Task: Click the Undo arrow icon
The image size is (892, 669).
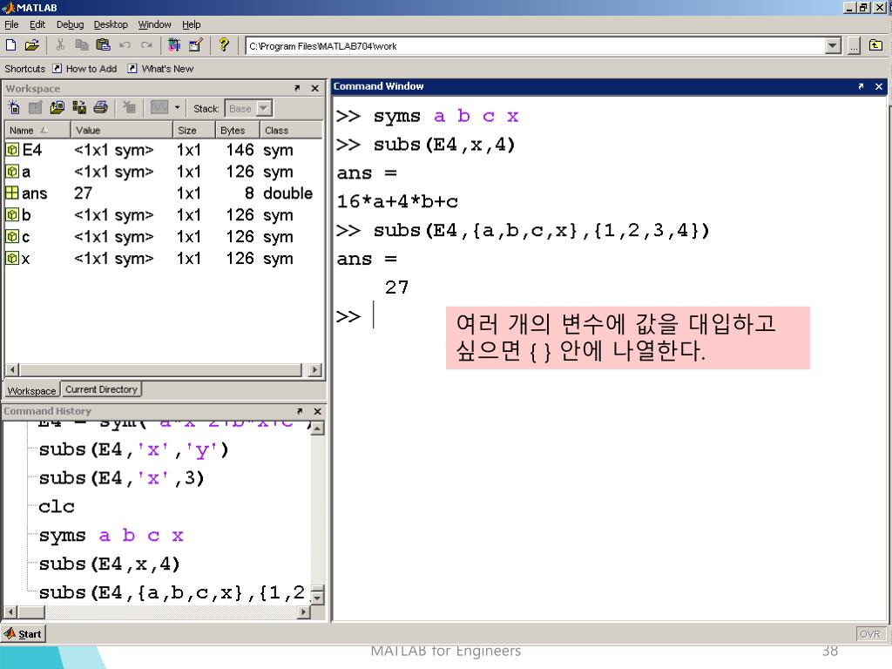Action: pos(125,45)
